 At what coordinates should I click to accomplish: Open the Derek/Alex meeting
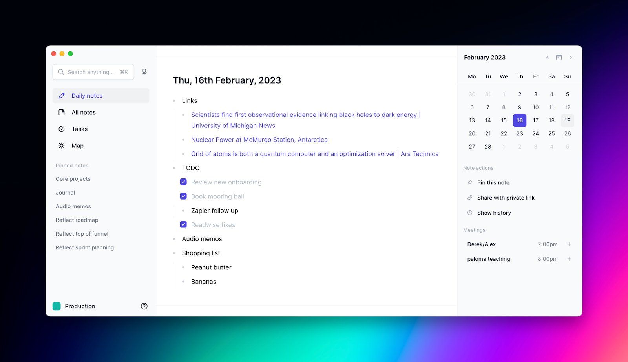(481, 244)
